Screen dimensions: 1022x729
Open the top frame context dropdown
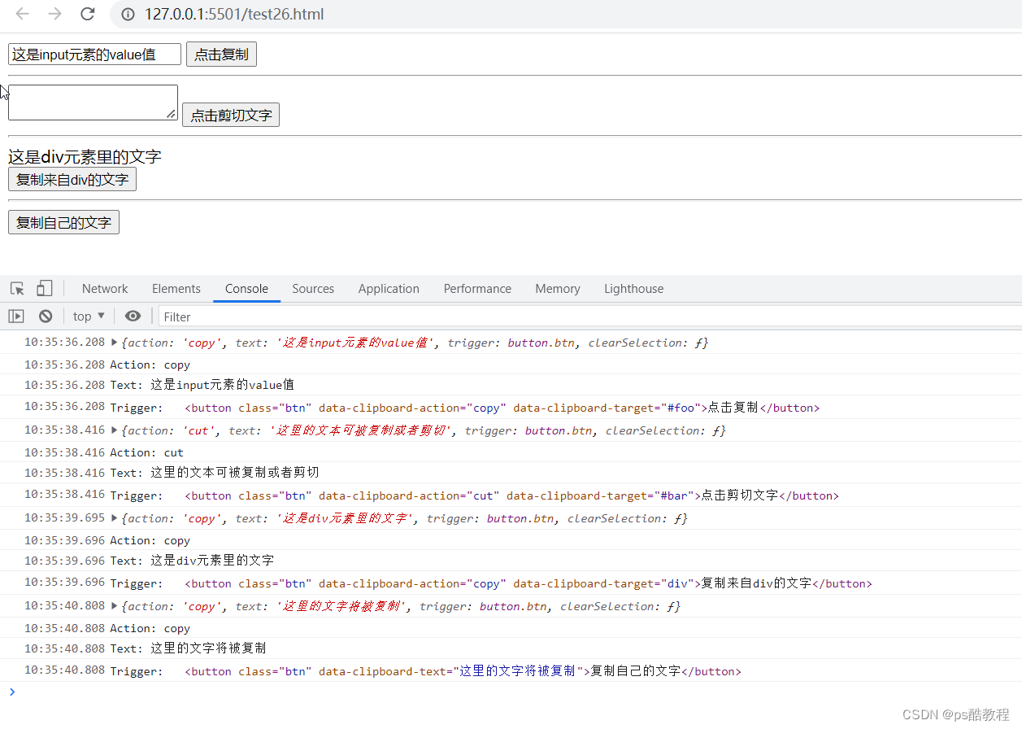point(87,316)
